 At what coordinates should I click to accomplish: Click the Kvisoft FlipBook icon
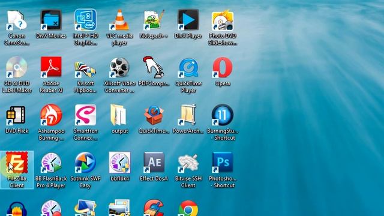[x=85, y=68]
